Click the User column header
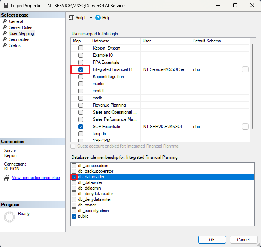261x247 pixels. coord(165,41)
